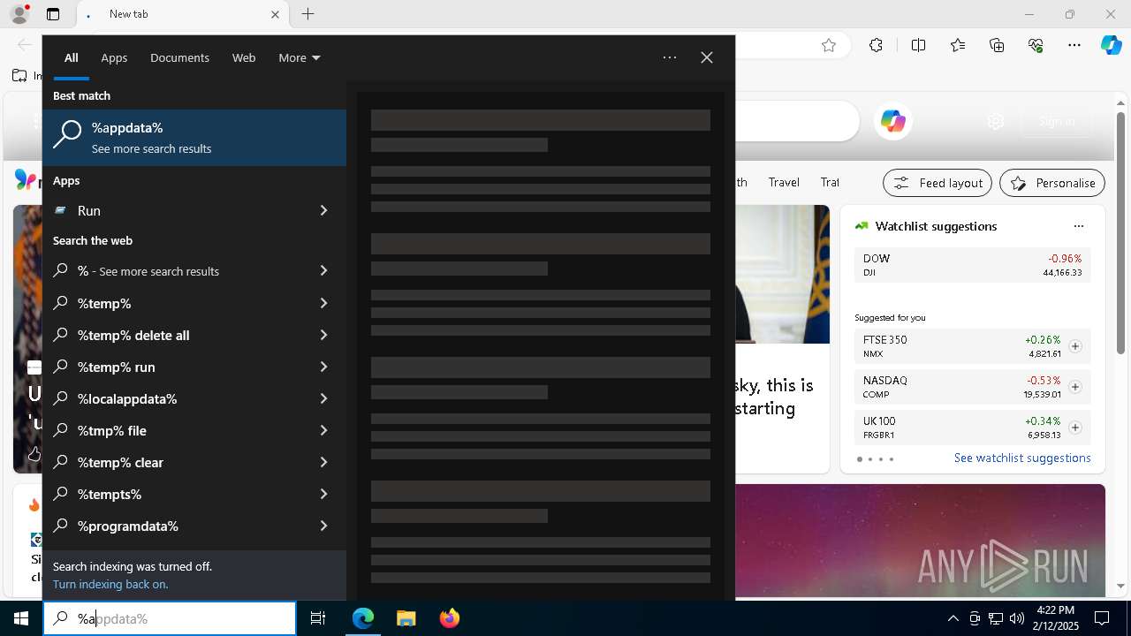This screenshot has width=1131, height=636.
Task: Expand '%temp% clear' suggestion chevron
Action: [x=323, y=462]
